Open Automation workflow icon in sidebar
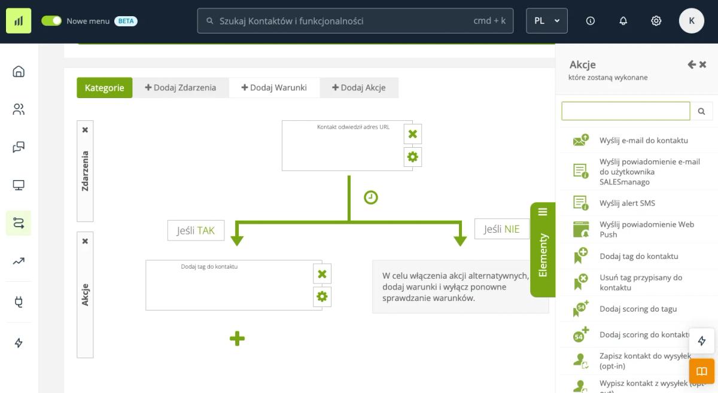The width and height of the screenshot is (718, 393). (19, 223)
